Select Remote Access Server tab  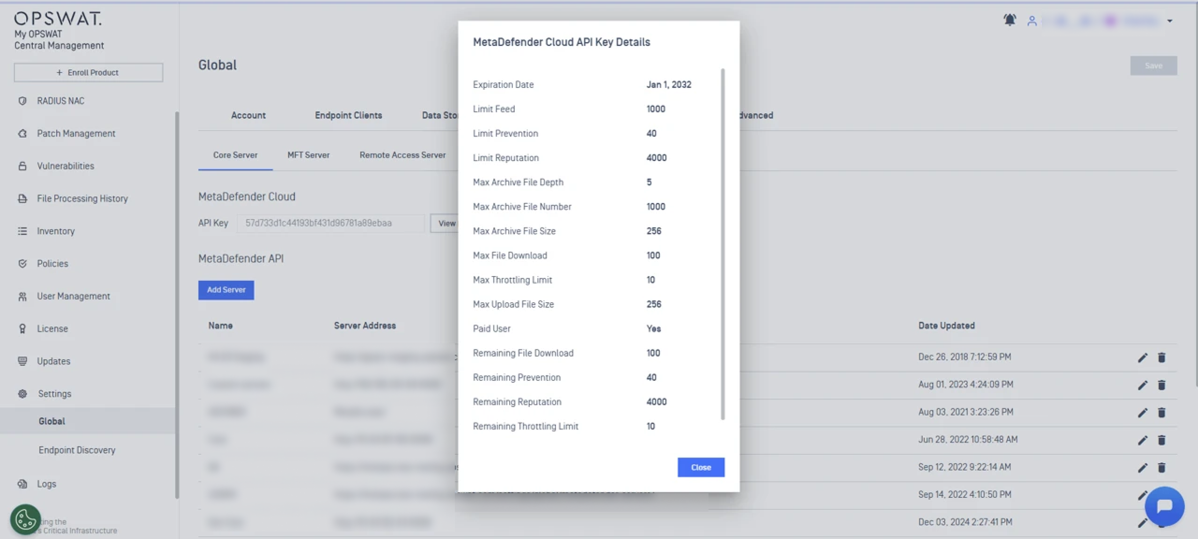click(x=402, y=155)
